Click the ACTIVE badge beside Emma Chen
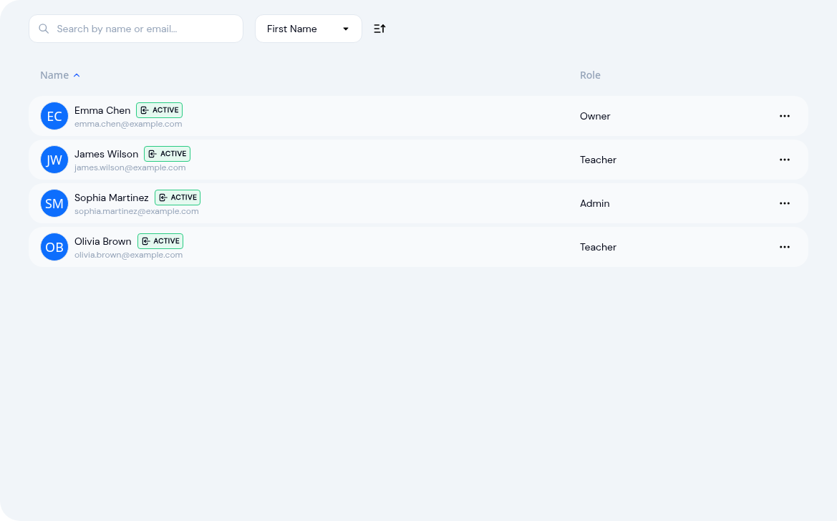 [160, 110]
